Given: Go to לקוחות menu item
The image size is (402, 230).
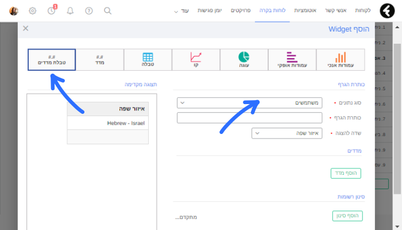Looking at the screenshot, I should [x=363, y=10].
